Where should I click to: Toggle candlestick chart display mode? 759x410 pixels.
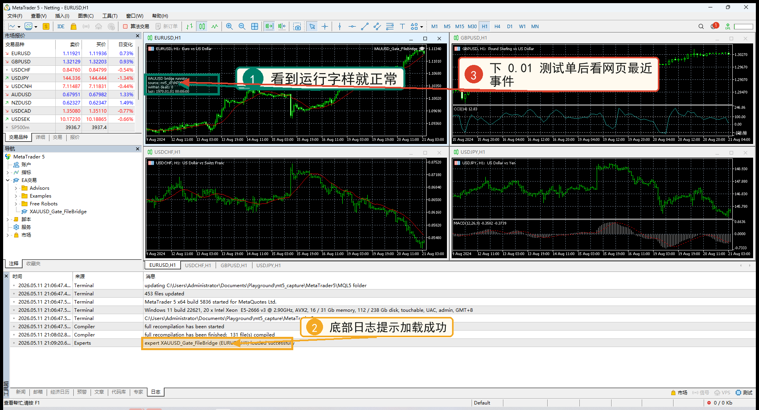click(x=202, y=27)
